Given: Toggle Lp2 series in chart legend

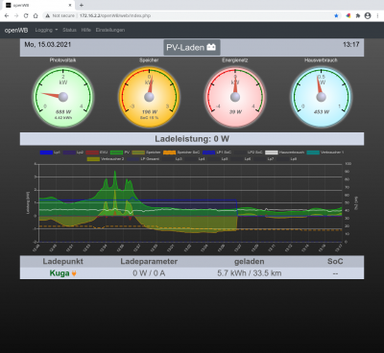Looking at the screenshot, I should [x=73, y=153].
